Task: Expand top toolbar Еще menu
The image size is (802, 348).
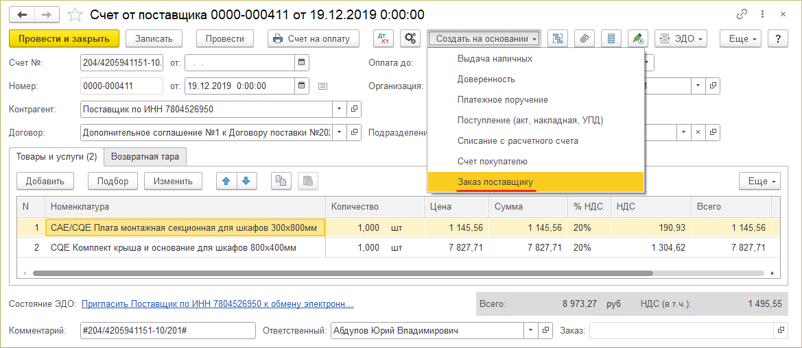Action: pos(741,38)
